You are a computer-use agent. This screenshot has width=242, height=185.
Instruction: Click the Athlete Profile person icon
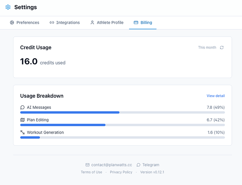92,23
